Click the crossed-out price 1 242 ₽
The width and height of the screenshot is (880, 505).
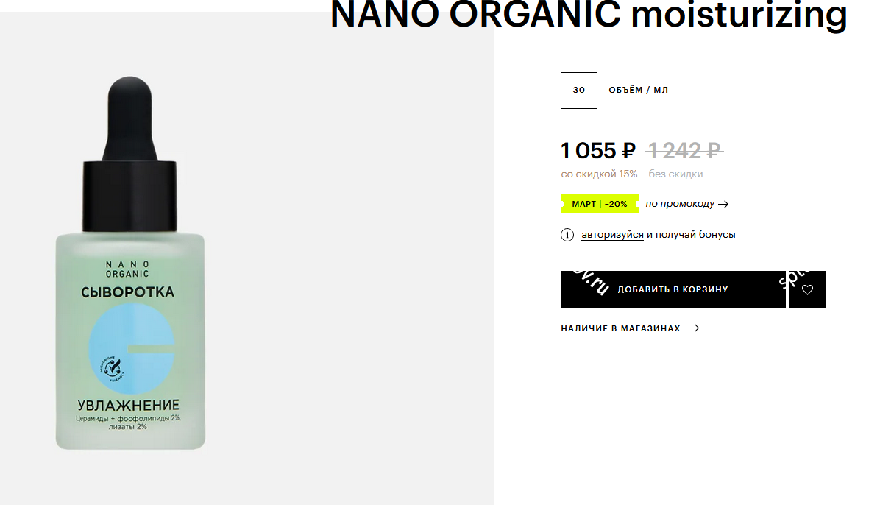(x=684, y=151)
